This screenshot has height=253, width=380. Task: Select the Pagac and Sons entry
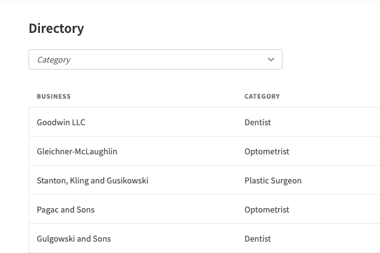click(x=66, y=209)
